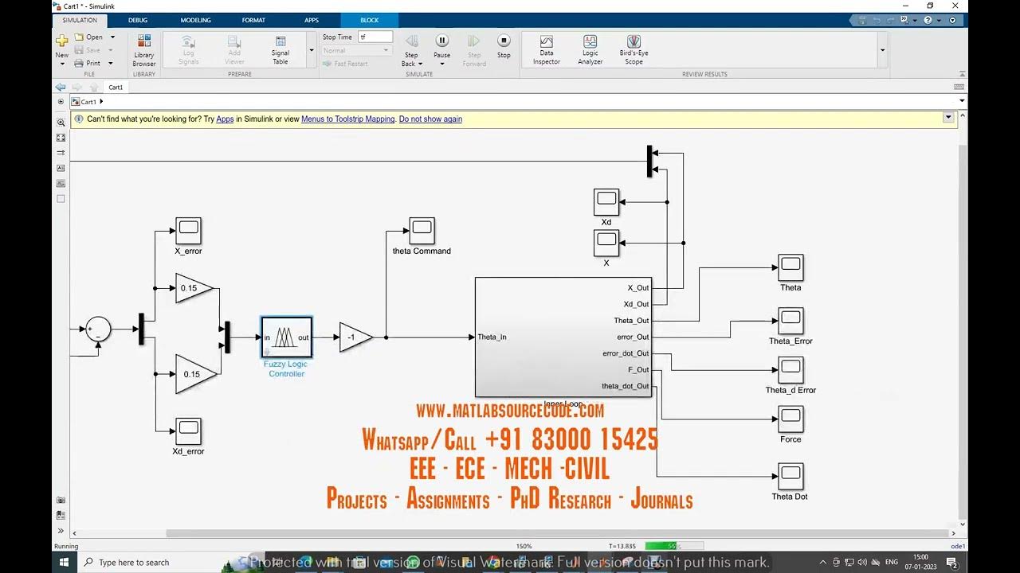This screenshot has height=573, width=1020.
Task: Launch the Logic Analyzer
Action: tap(590, 50)
